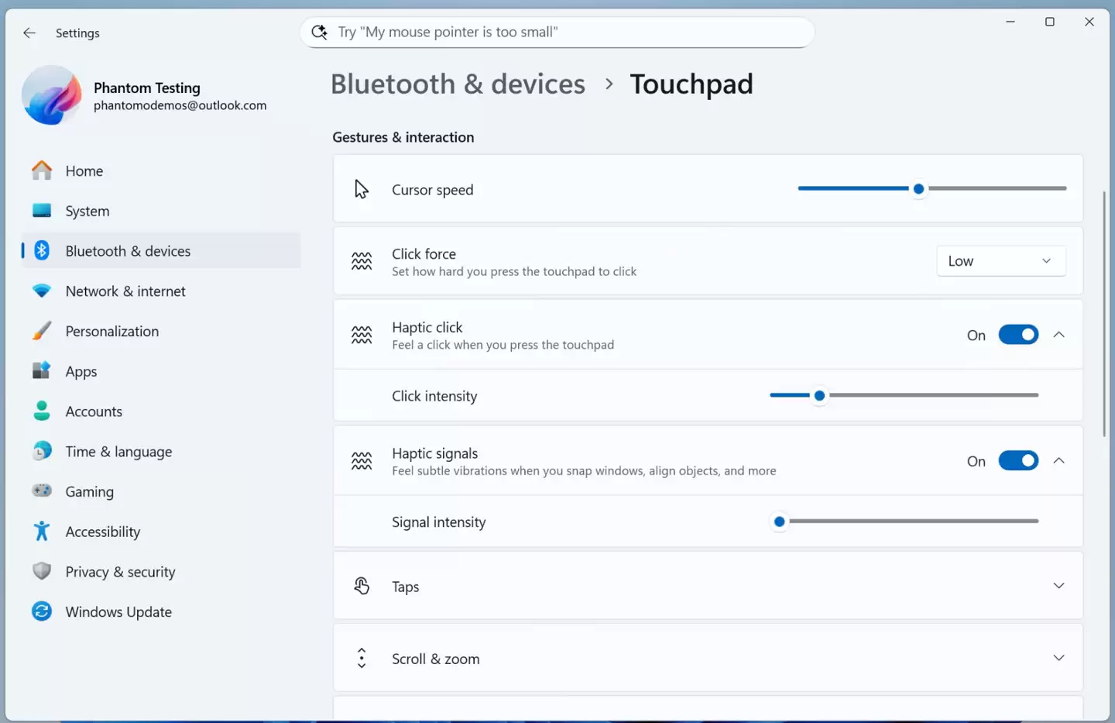Click the Accessibility figure icon
The image size is (1115, 723).
pos(42,531)
